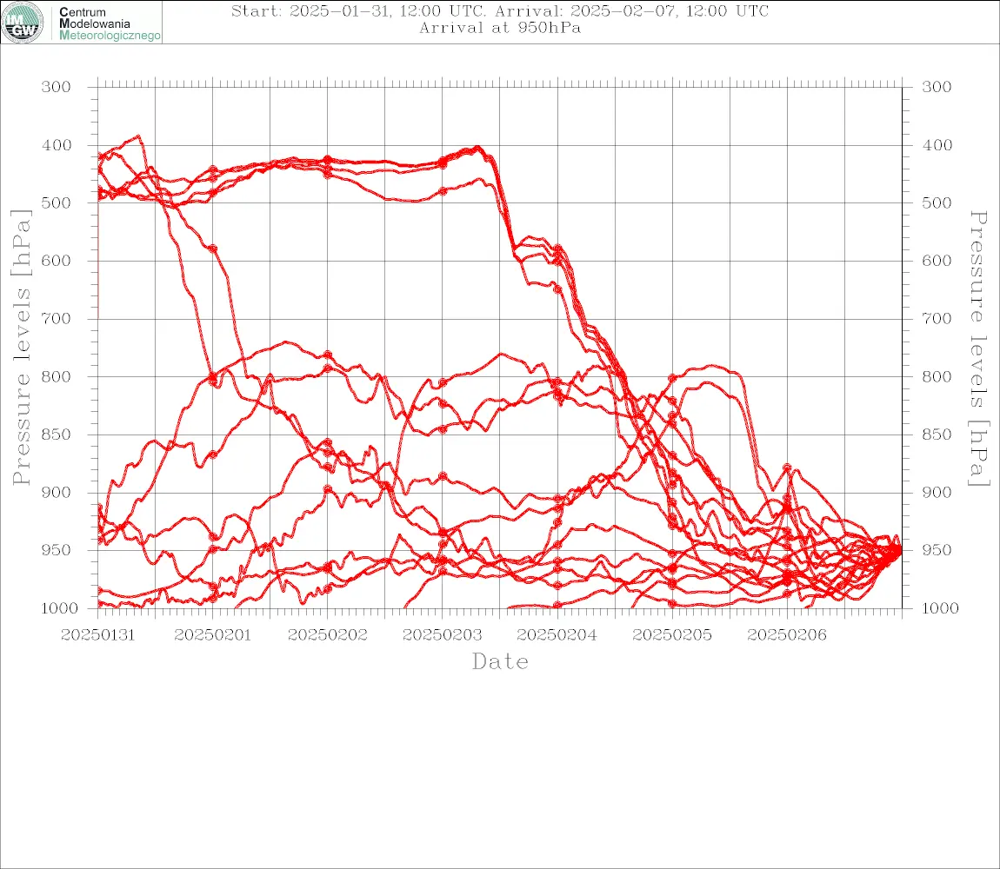
Task: Click the right axis 300 value
Action: [x=937, y=87]
